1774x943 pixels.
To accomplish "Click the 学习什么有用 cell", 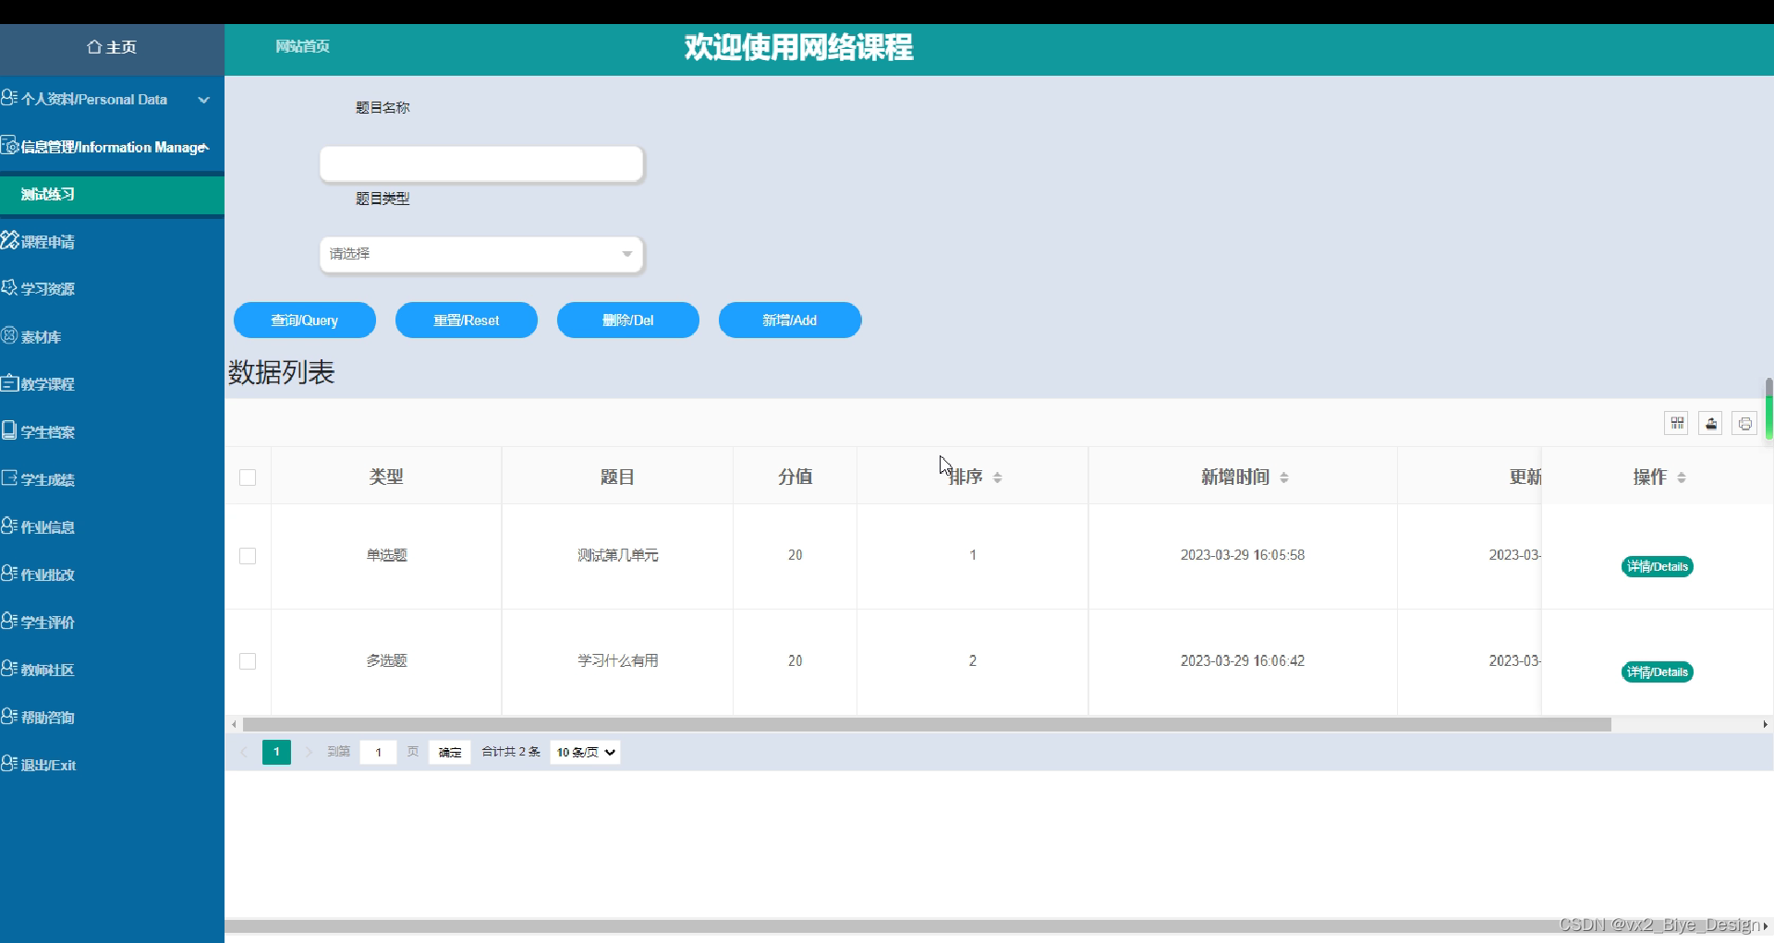I will pyautogui.click(x=617, y=660).
